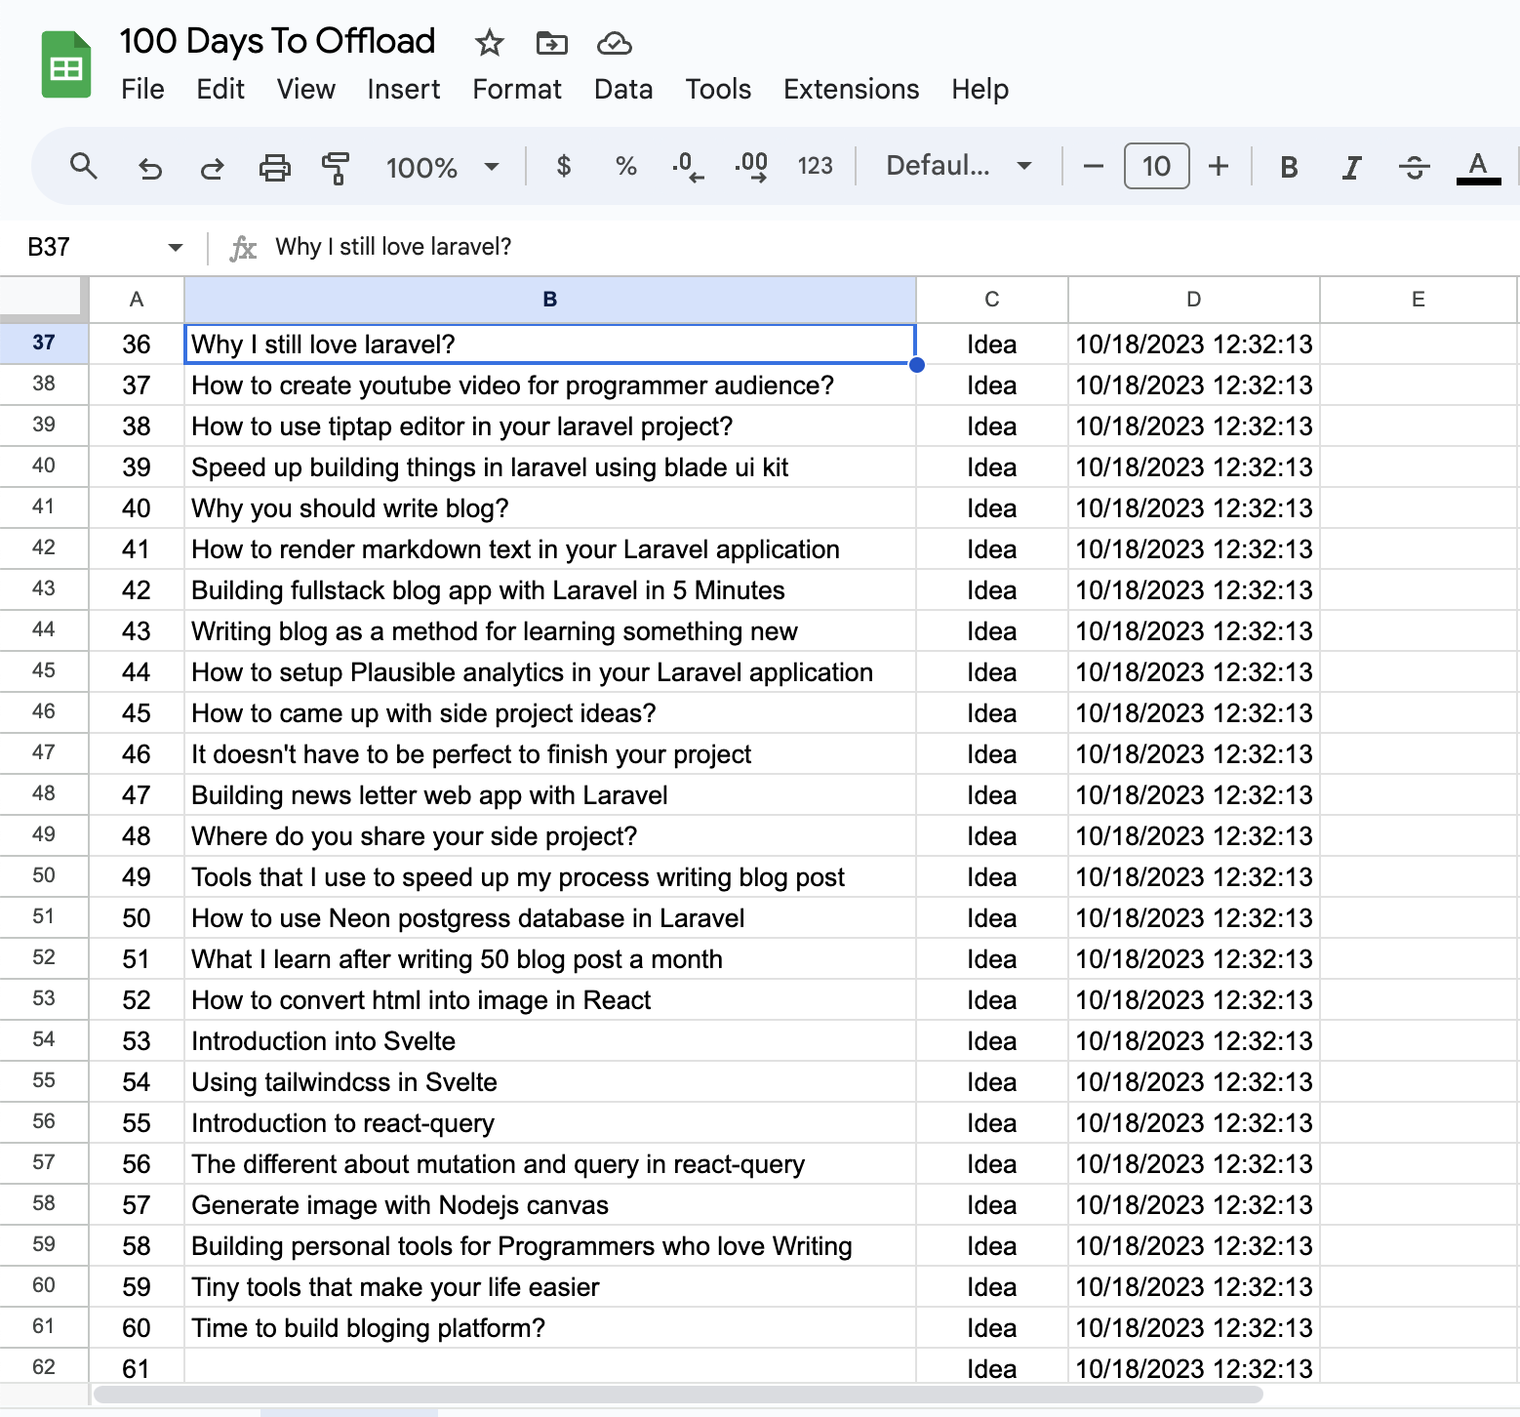Select column C header
Screen dimensions: 1520x1417
992,300
